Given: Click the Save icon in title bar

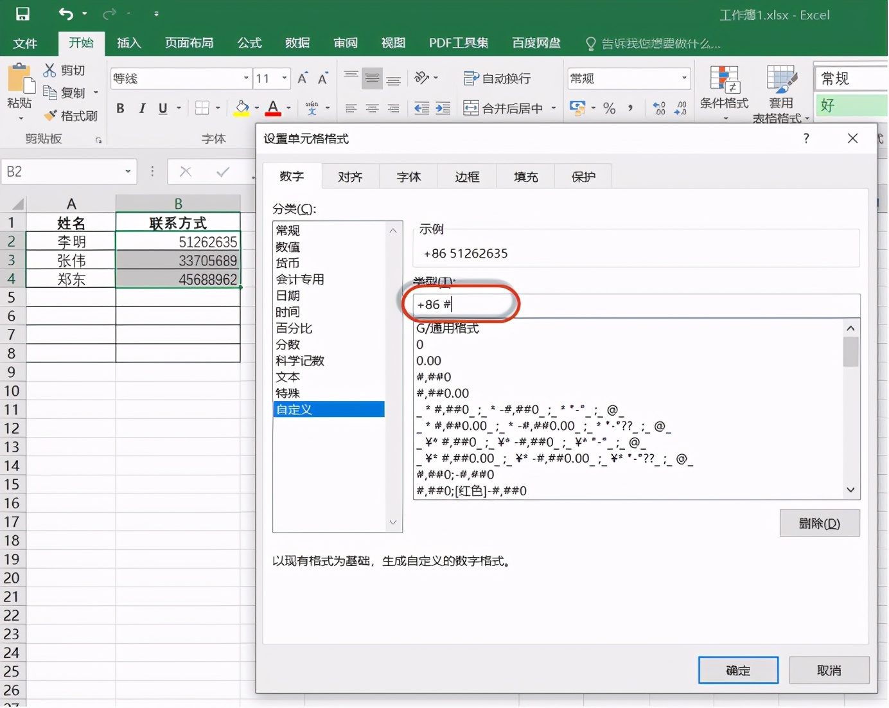Looking at the screenshot, I should (22, 14).
